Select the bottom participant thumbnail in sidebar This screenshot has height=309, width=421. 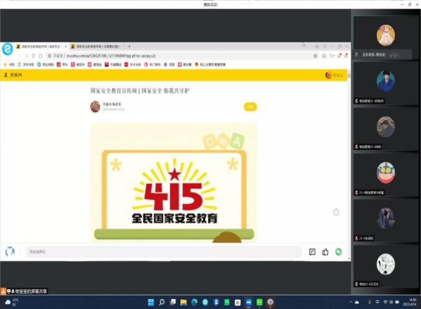[x=386, y=266]
